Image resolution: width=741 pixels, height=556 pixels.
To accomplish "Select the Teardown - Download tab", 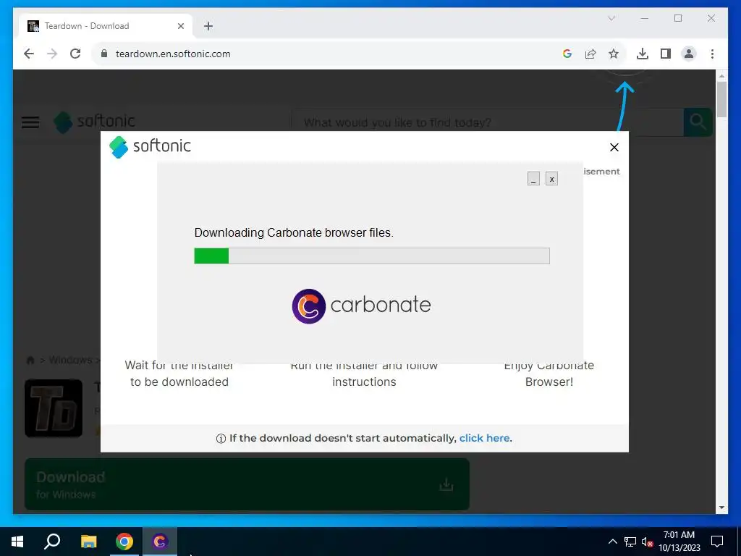I will 106,26.
